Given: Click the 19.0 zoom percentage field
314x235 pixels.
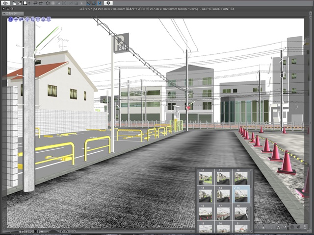Looking at the screenshot, I should pyautogui.click(x=21, y=232).
